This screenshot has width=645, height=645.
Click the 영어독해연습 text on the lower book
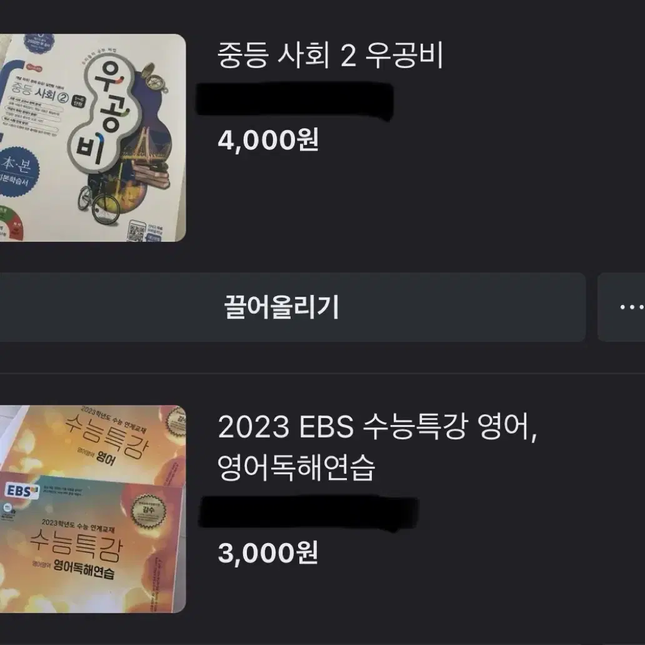[x=83, y=569]
